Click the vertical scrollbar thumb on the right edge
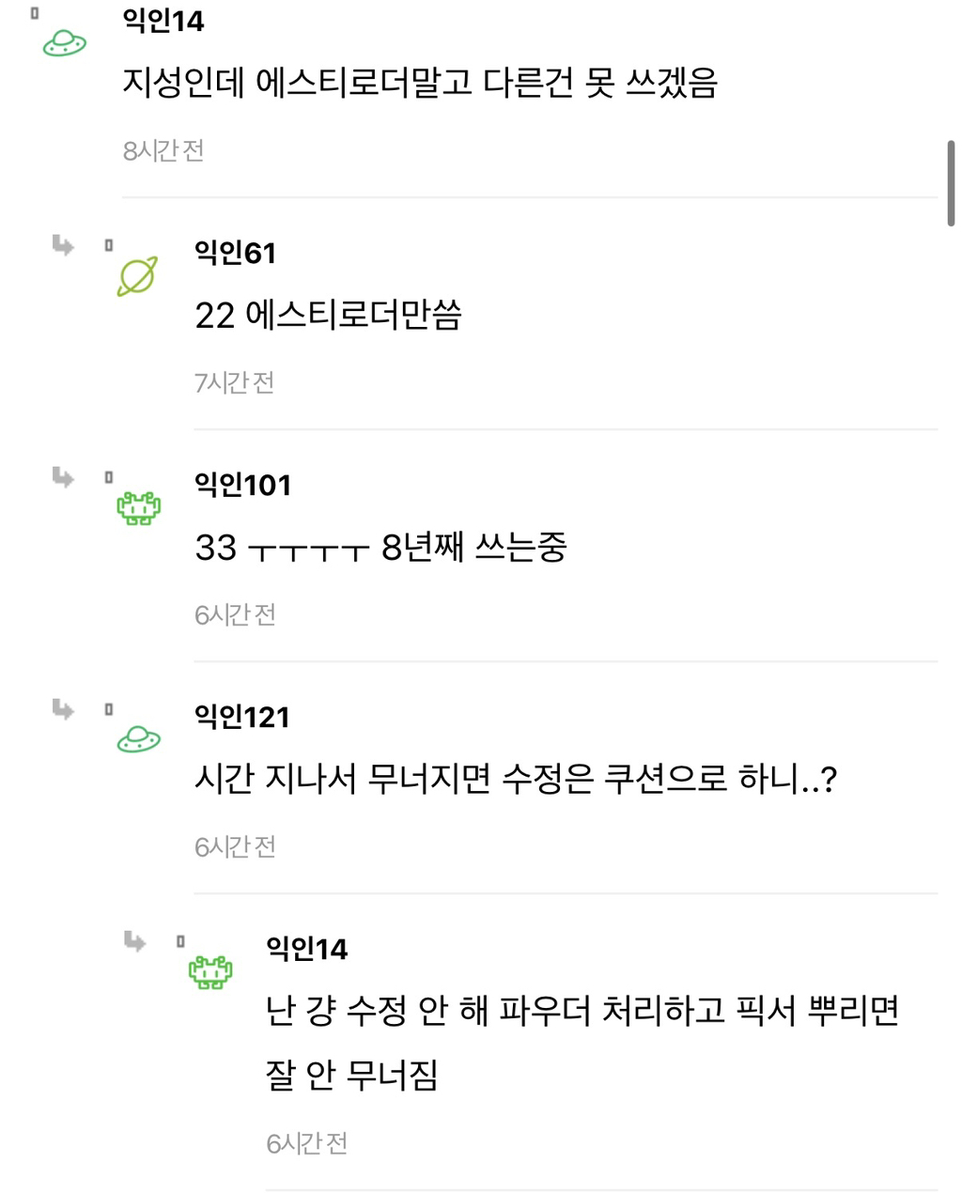Screen dimensions: 962x1193 click(951, 183)
